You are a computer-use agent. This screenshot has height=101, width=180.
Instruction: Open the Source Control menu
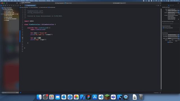click(x=42, y=1)
